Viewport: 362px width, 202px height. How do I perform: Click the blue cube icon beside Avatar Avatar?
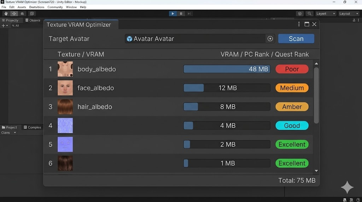(129, 39)
